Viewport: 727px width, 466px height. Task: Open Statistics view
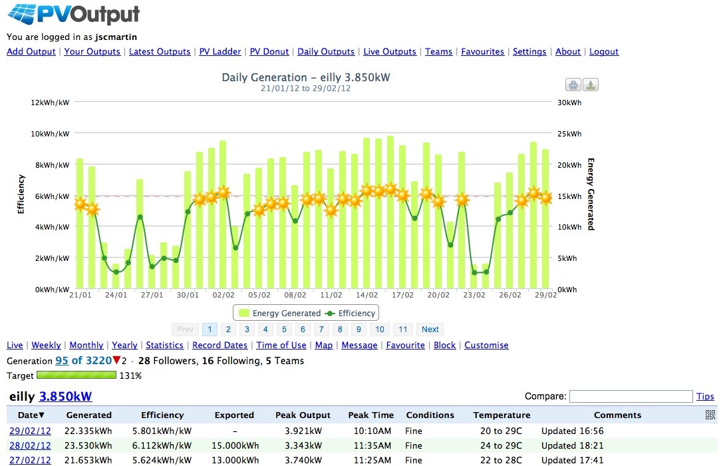164,345
